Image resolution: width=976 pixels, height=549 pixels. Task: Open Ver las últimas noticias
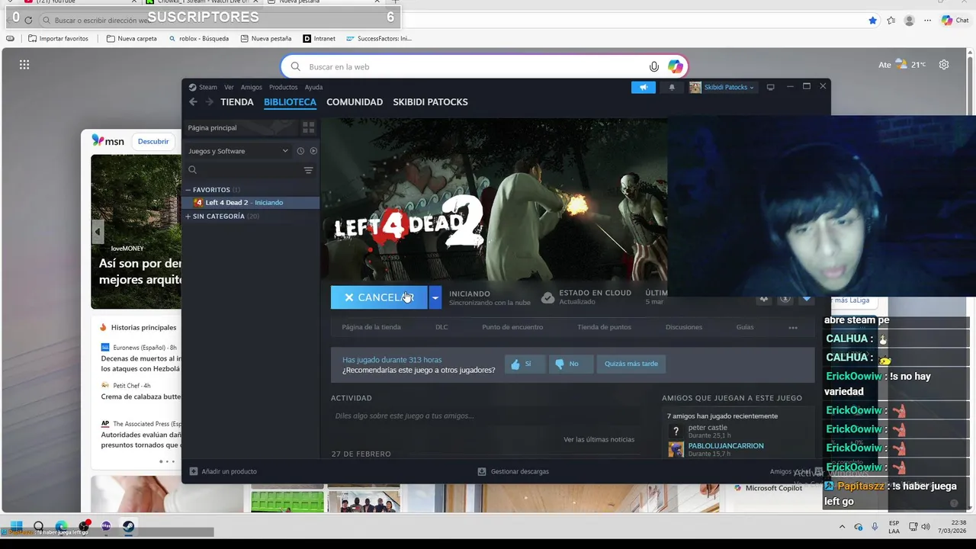599,439
